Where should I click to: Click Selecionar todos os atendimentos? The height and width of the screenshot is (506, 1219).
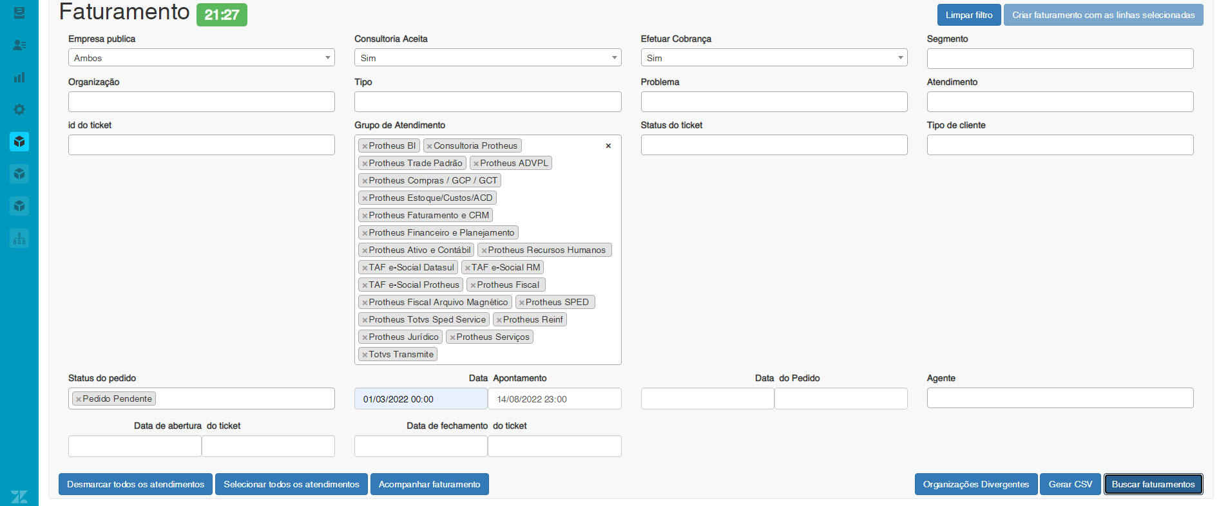coord(291,484)
